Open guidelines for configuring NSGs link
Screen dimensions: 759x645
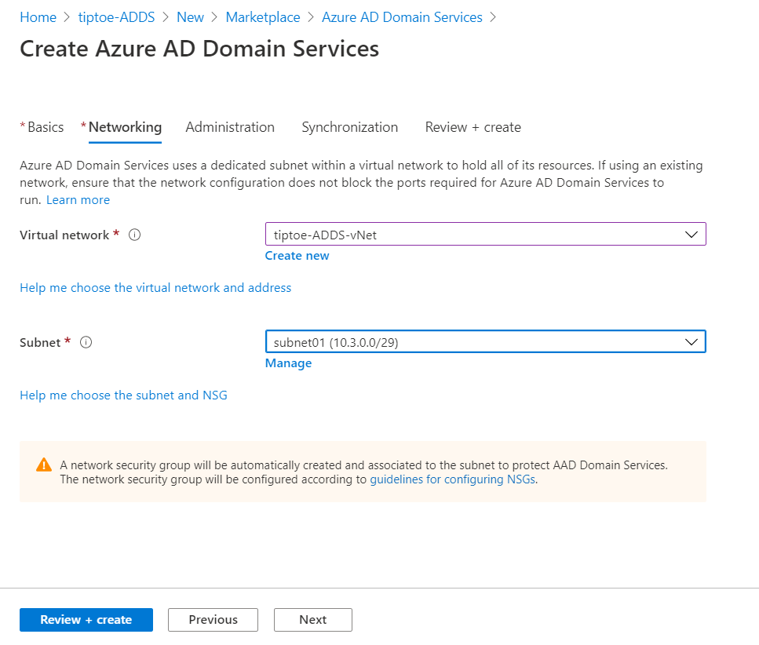[453, 479]
